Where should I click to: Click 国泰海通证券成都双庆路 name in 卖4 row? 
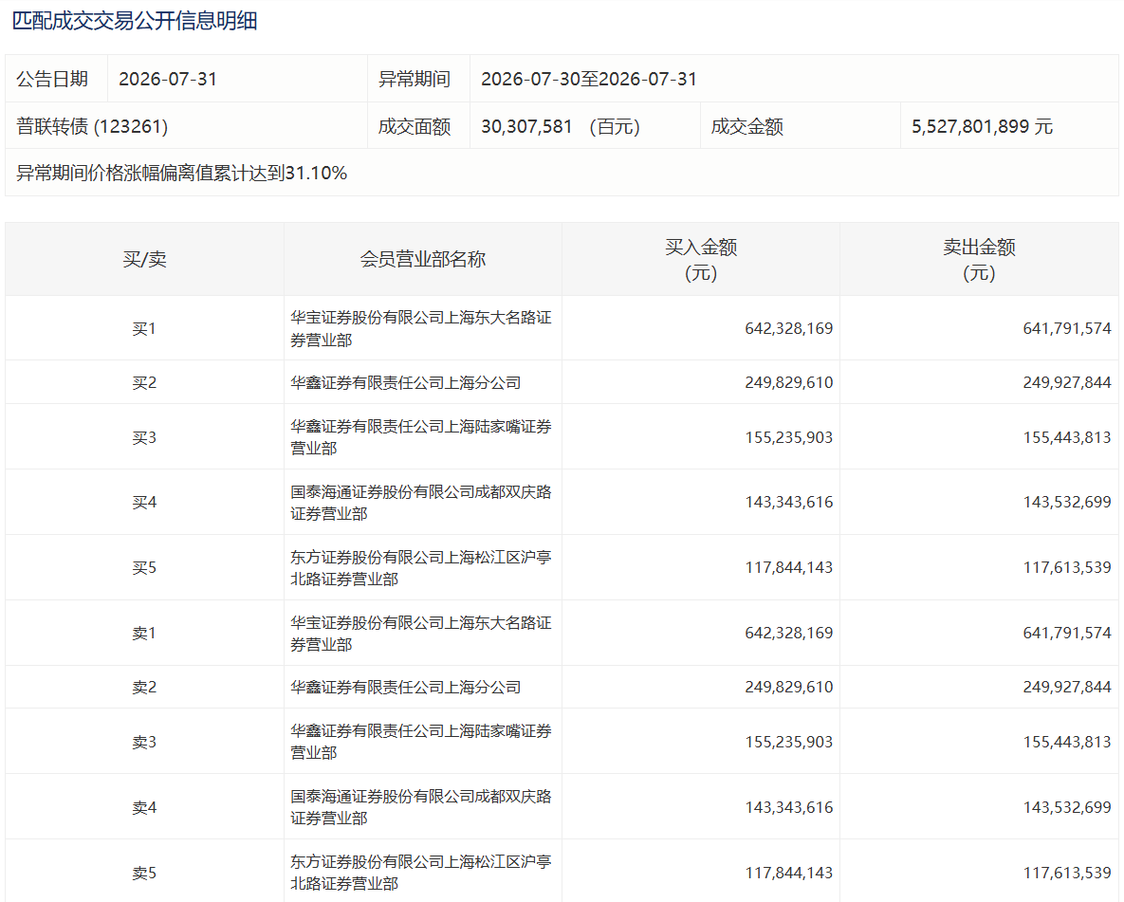click(421, 806)
